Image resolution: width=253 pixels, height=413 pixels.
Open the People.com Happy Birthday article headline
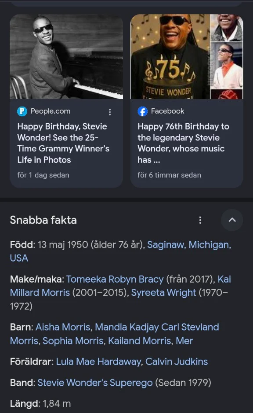(63, 143)
